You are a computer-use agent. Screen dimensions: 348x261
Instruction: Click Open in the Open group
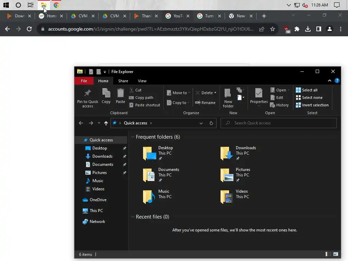[280, 90]
